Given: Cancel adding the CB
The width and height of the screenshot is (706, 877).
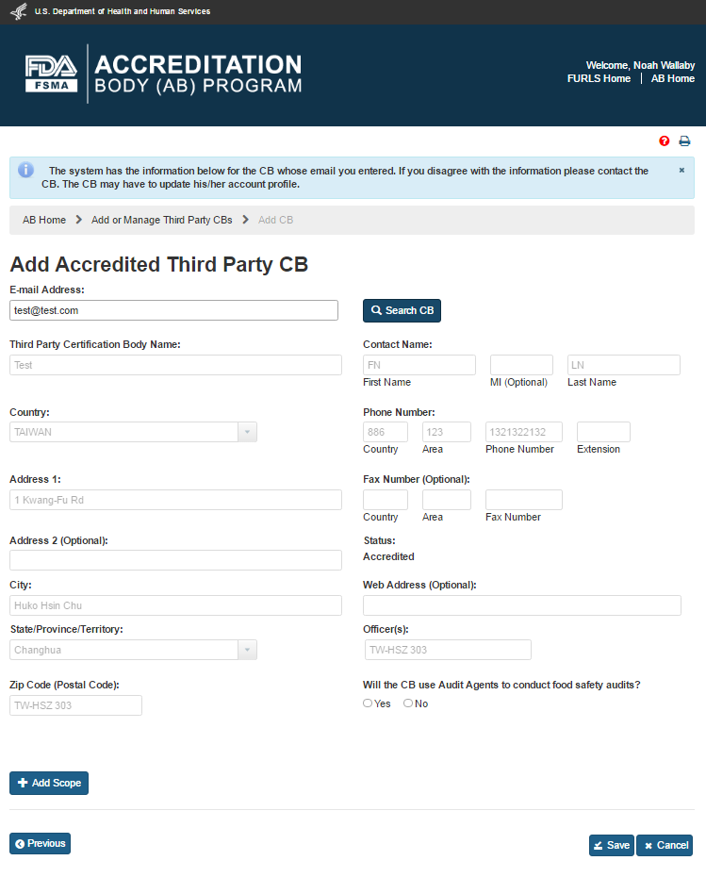Looking at the screenshot, I should [665, 845].
